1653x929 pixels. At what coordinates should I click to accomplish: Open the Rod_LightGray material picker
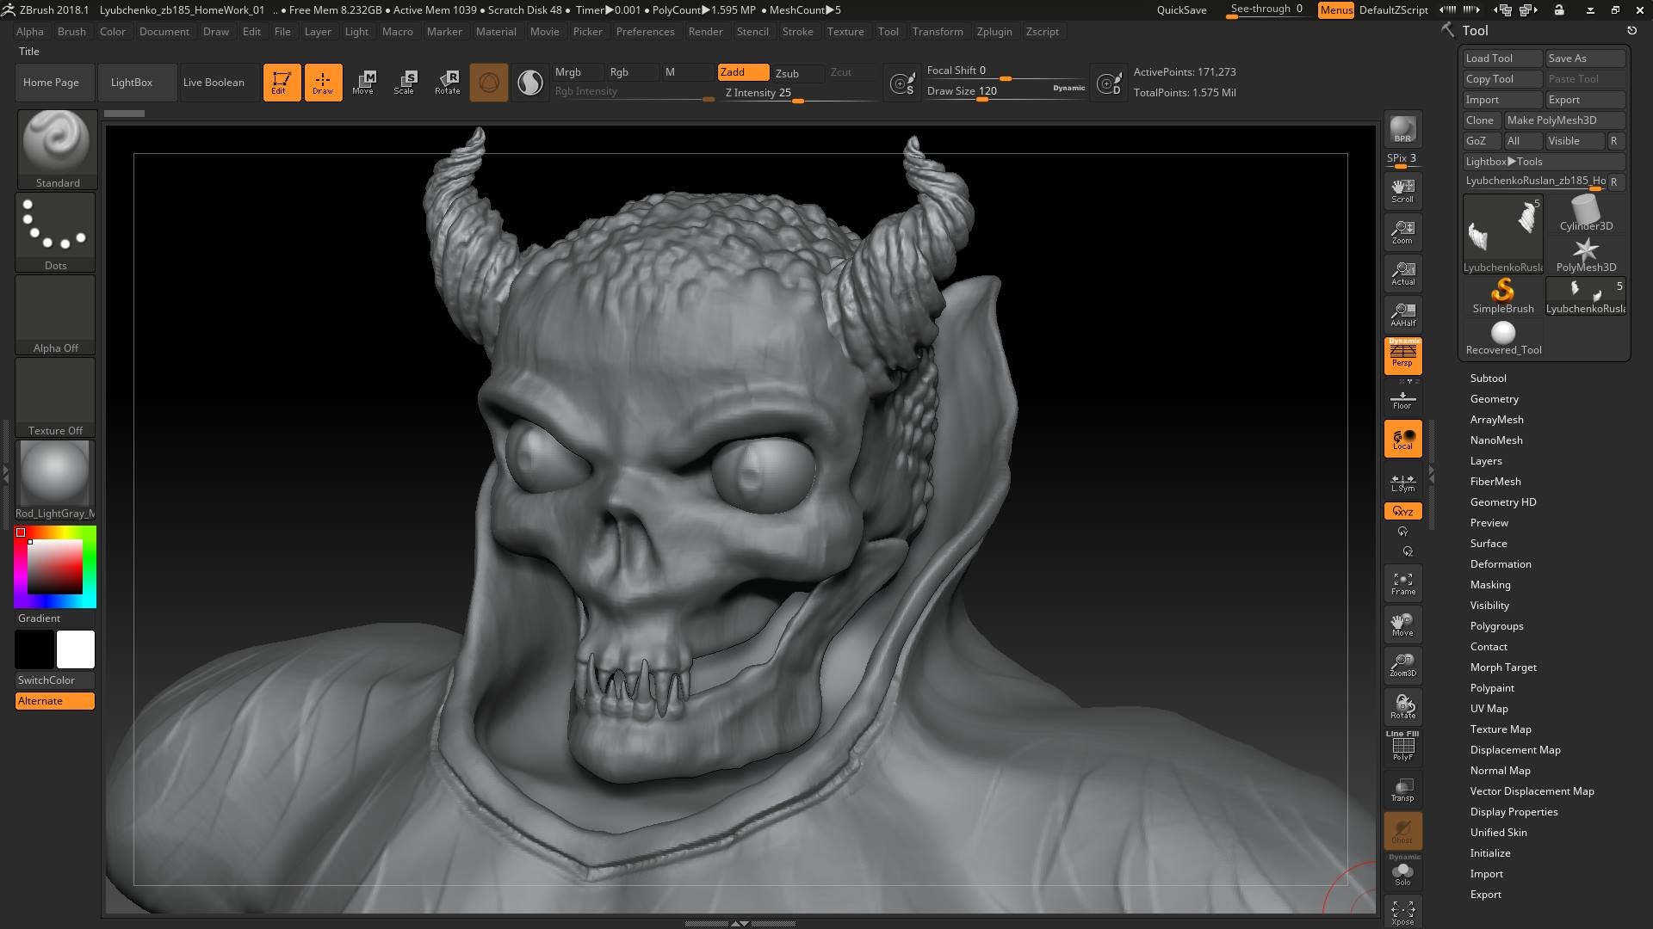[x=55, y=479]
